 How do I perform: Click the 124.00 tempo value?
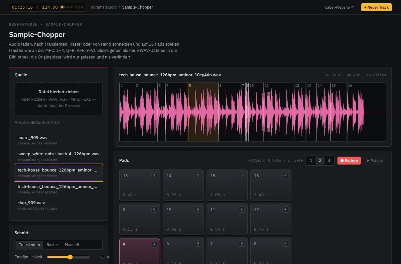coord(50,7)
